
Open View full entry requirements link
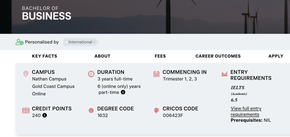pos(246,111)
